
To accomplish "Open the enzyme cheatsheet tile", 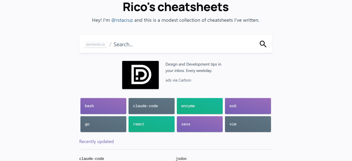I will (200, 106).
